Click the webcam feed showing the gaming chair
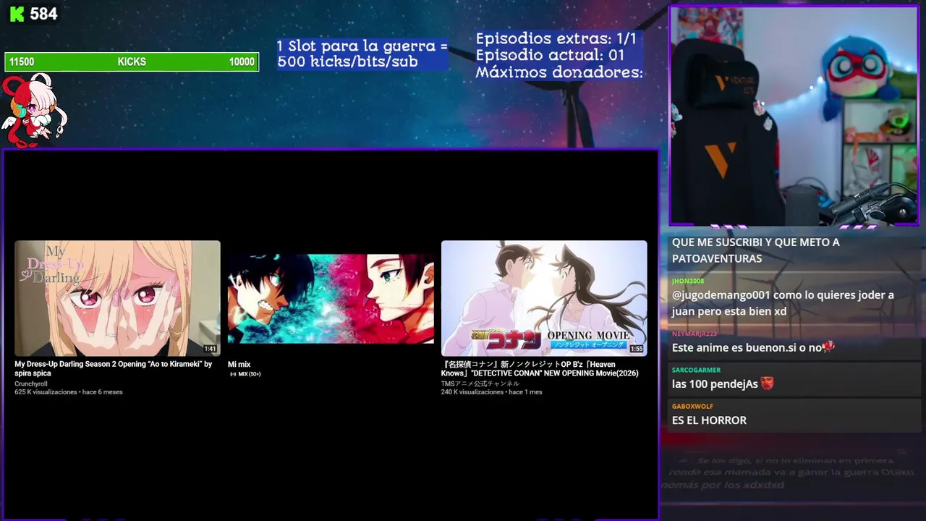Viewport: 926px width, 521px height. [x=794, y=116]
